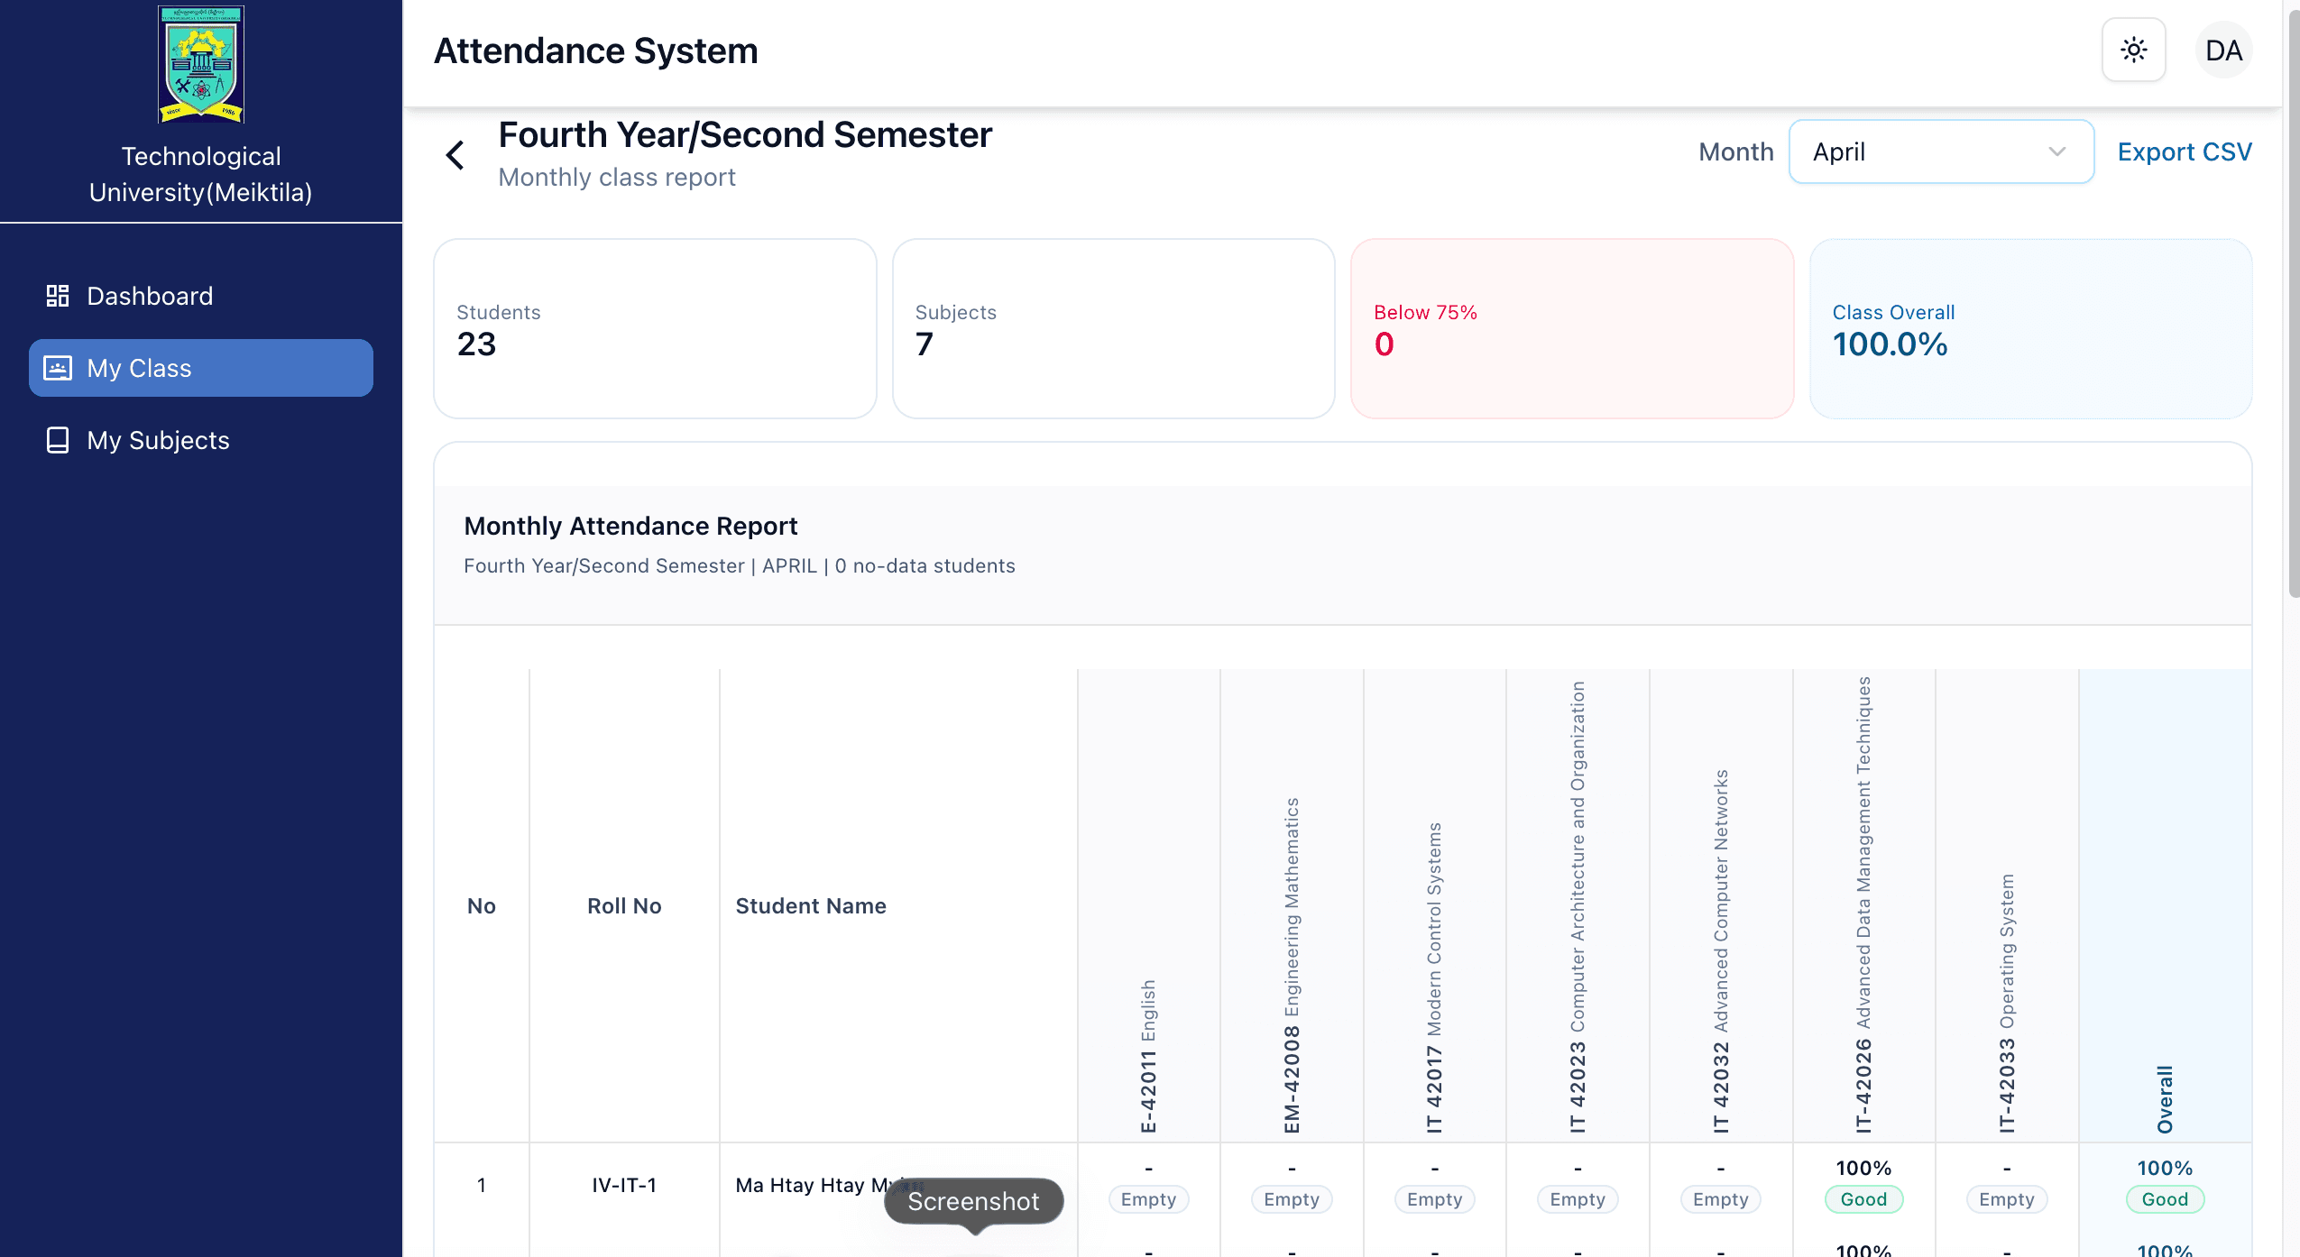Toggle the light/dark theme sun icon
The width and height of the screenshot is (2300, 1257).
click(x=2133, y=50)
